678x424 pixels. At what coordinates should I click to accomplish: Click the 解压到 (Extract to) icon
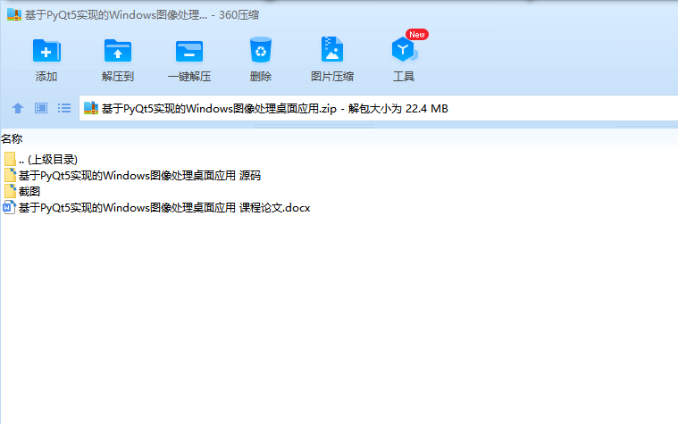click(x=118, y=52)
